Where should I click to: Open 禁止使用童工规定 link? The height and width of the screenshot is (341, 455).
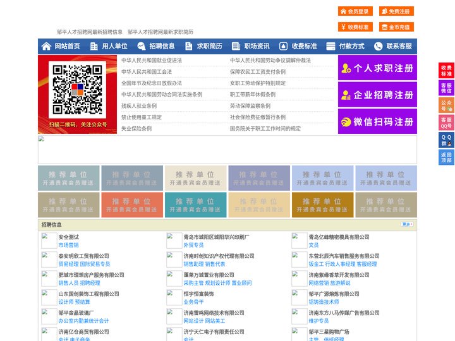pos(142,117)
